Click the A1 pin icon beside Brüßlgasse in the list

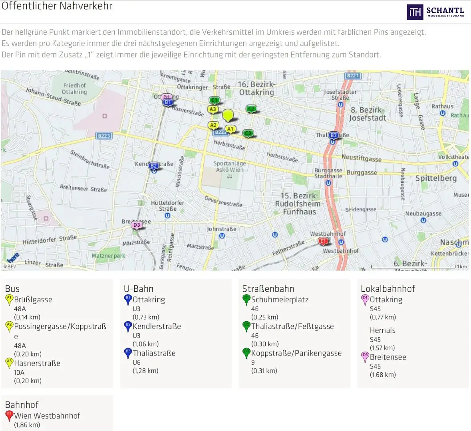pos(9,300)
